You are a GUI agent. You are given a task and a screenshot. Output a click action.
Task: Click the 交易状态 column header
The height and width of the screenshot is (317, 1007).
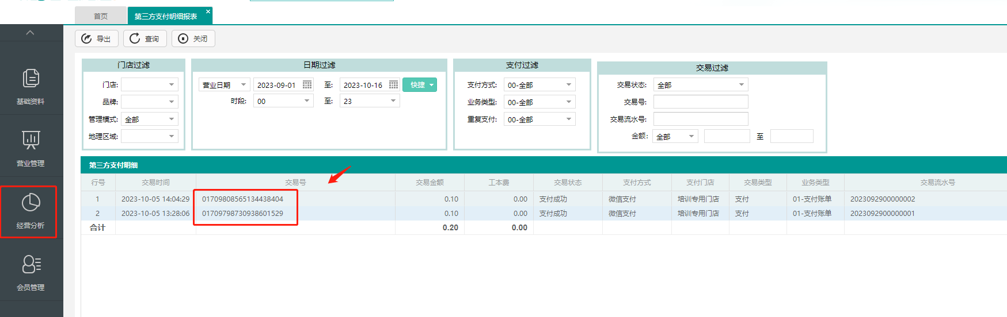click(x=568, y=182)
